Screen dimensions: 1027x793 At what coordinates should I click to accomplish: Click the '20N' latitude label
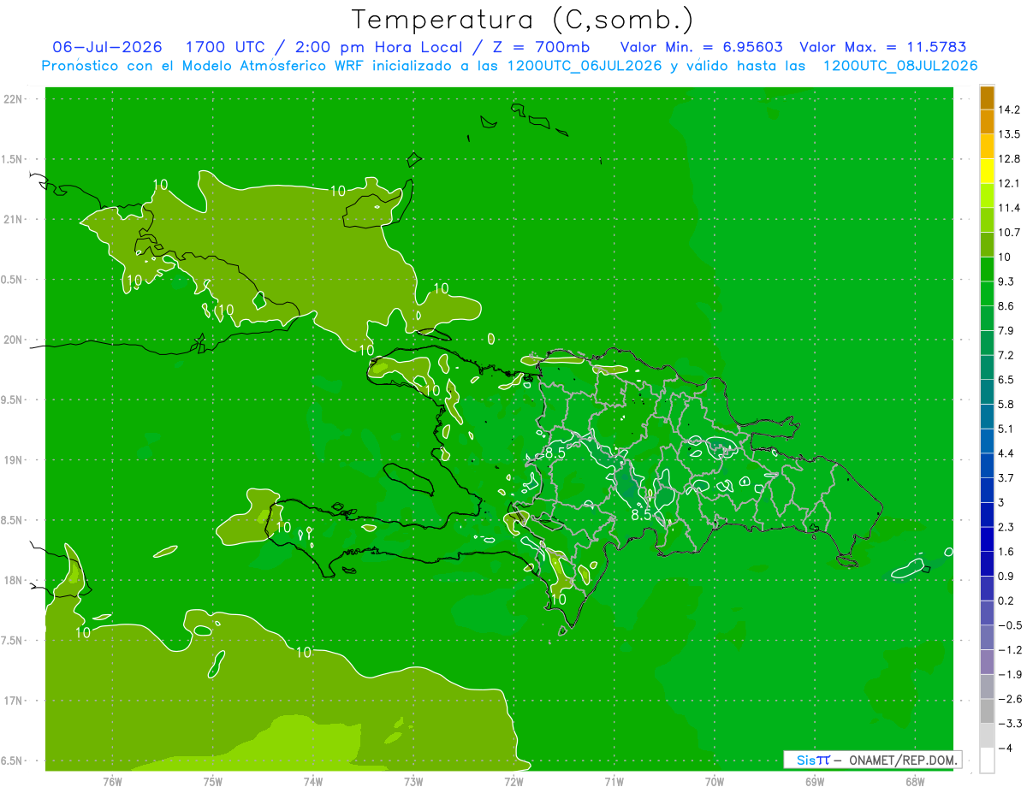coord(14,340)
